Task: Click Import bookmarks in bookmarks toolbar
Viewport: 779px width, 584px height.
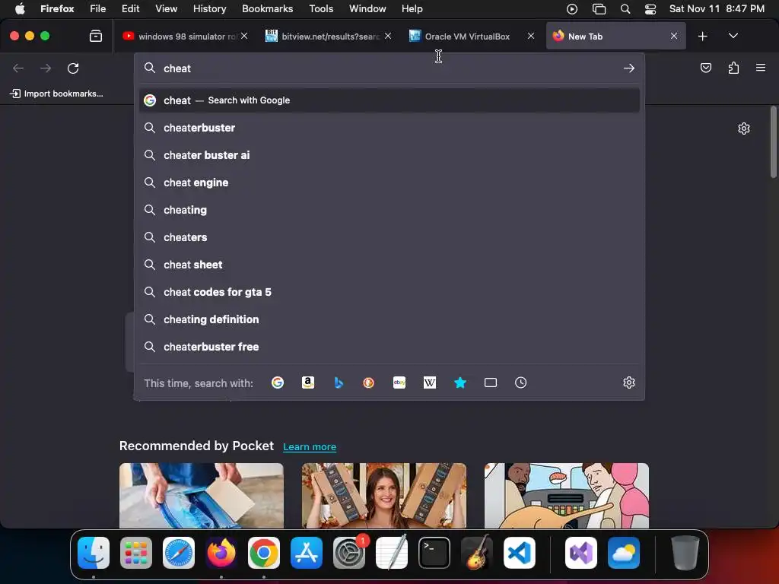Action: tap(56, 94)
